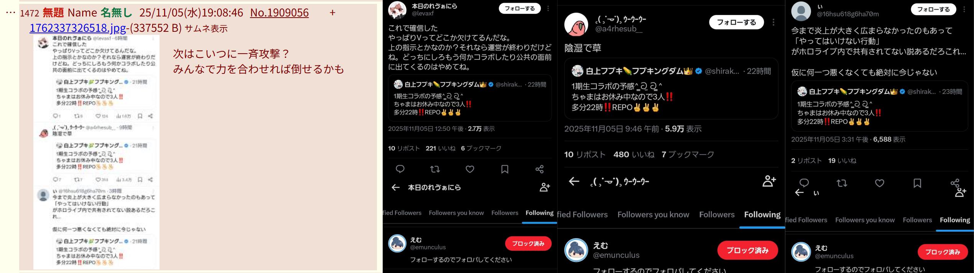The image size is (974, 273).
Task: Click share icon under 本日のれゔぁにら tweet
Action: [x=540, y=169]
